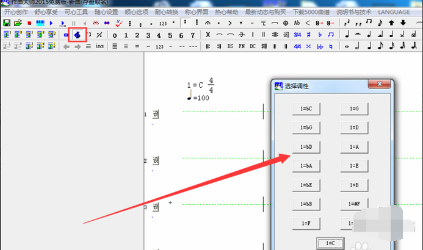Open the LANGUAGE menu
423x250 pixels.
pyautogui.click(x=394, y=12)
